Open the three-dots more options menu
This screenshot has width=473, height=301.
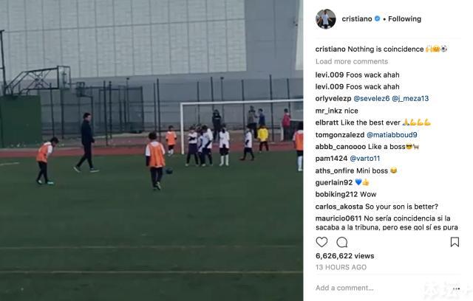click(x=457, y=288)
